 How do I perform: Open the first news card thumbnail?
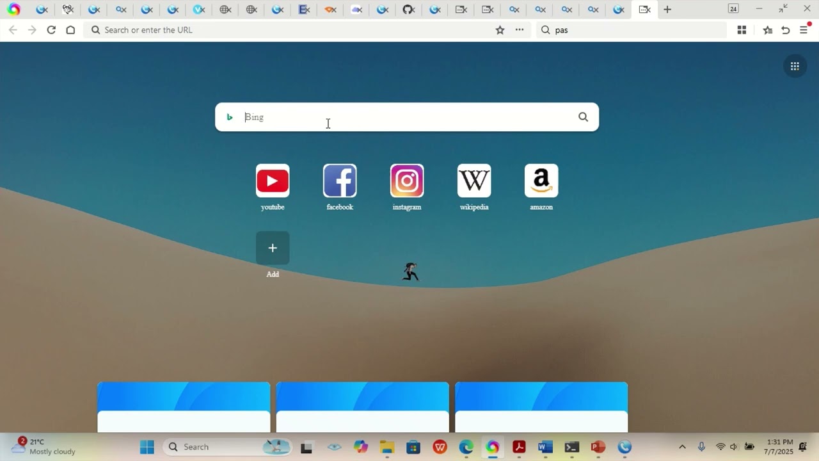184,407
